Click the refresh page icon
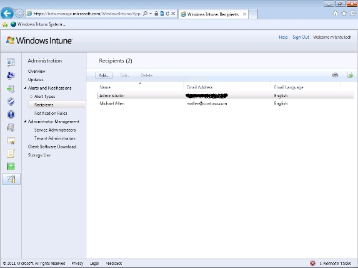Viewport: 358px width, 268px height. [x=167, y=14]
